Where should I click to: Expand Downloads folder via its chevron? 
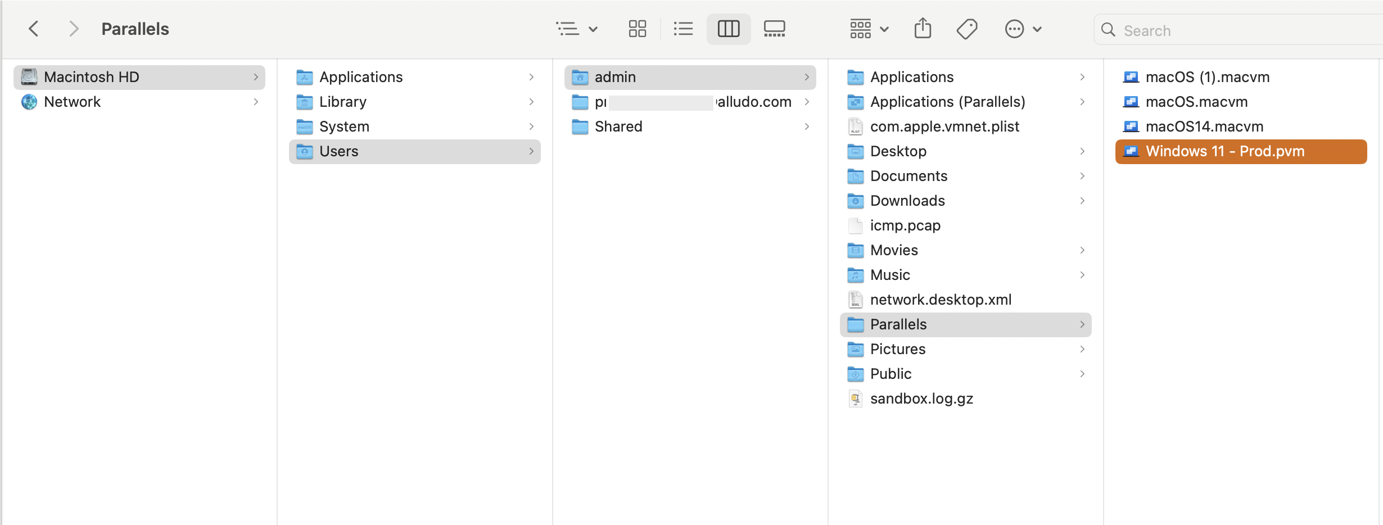tap(1082, 201)
